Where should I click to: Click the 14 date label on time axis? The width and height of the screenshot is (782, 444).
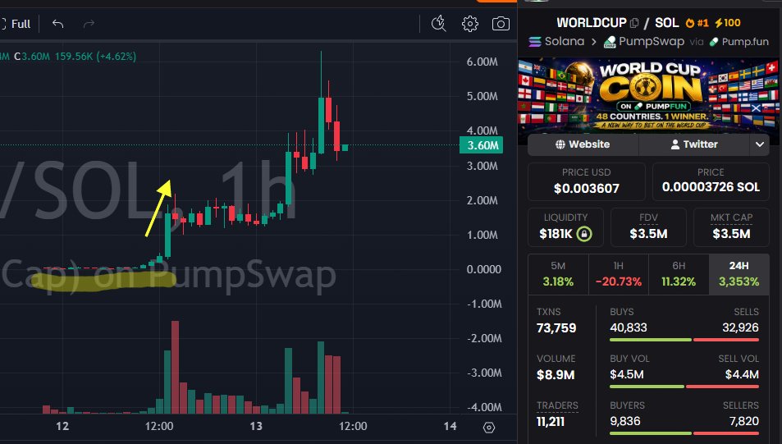[x=450, y=426]
